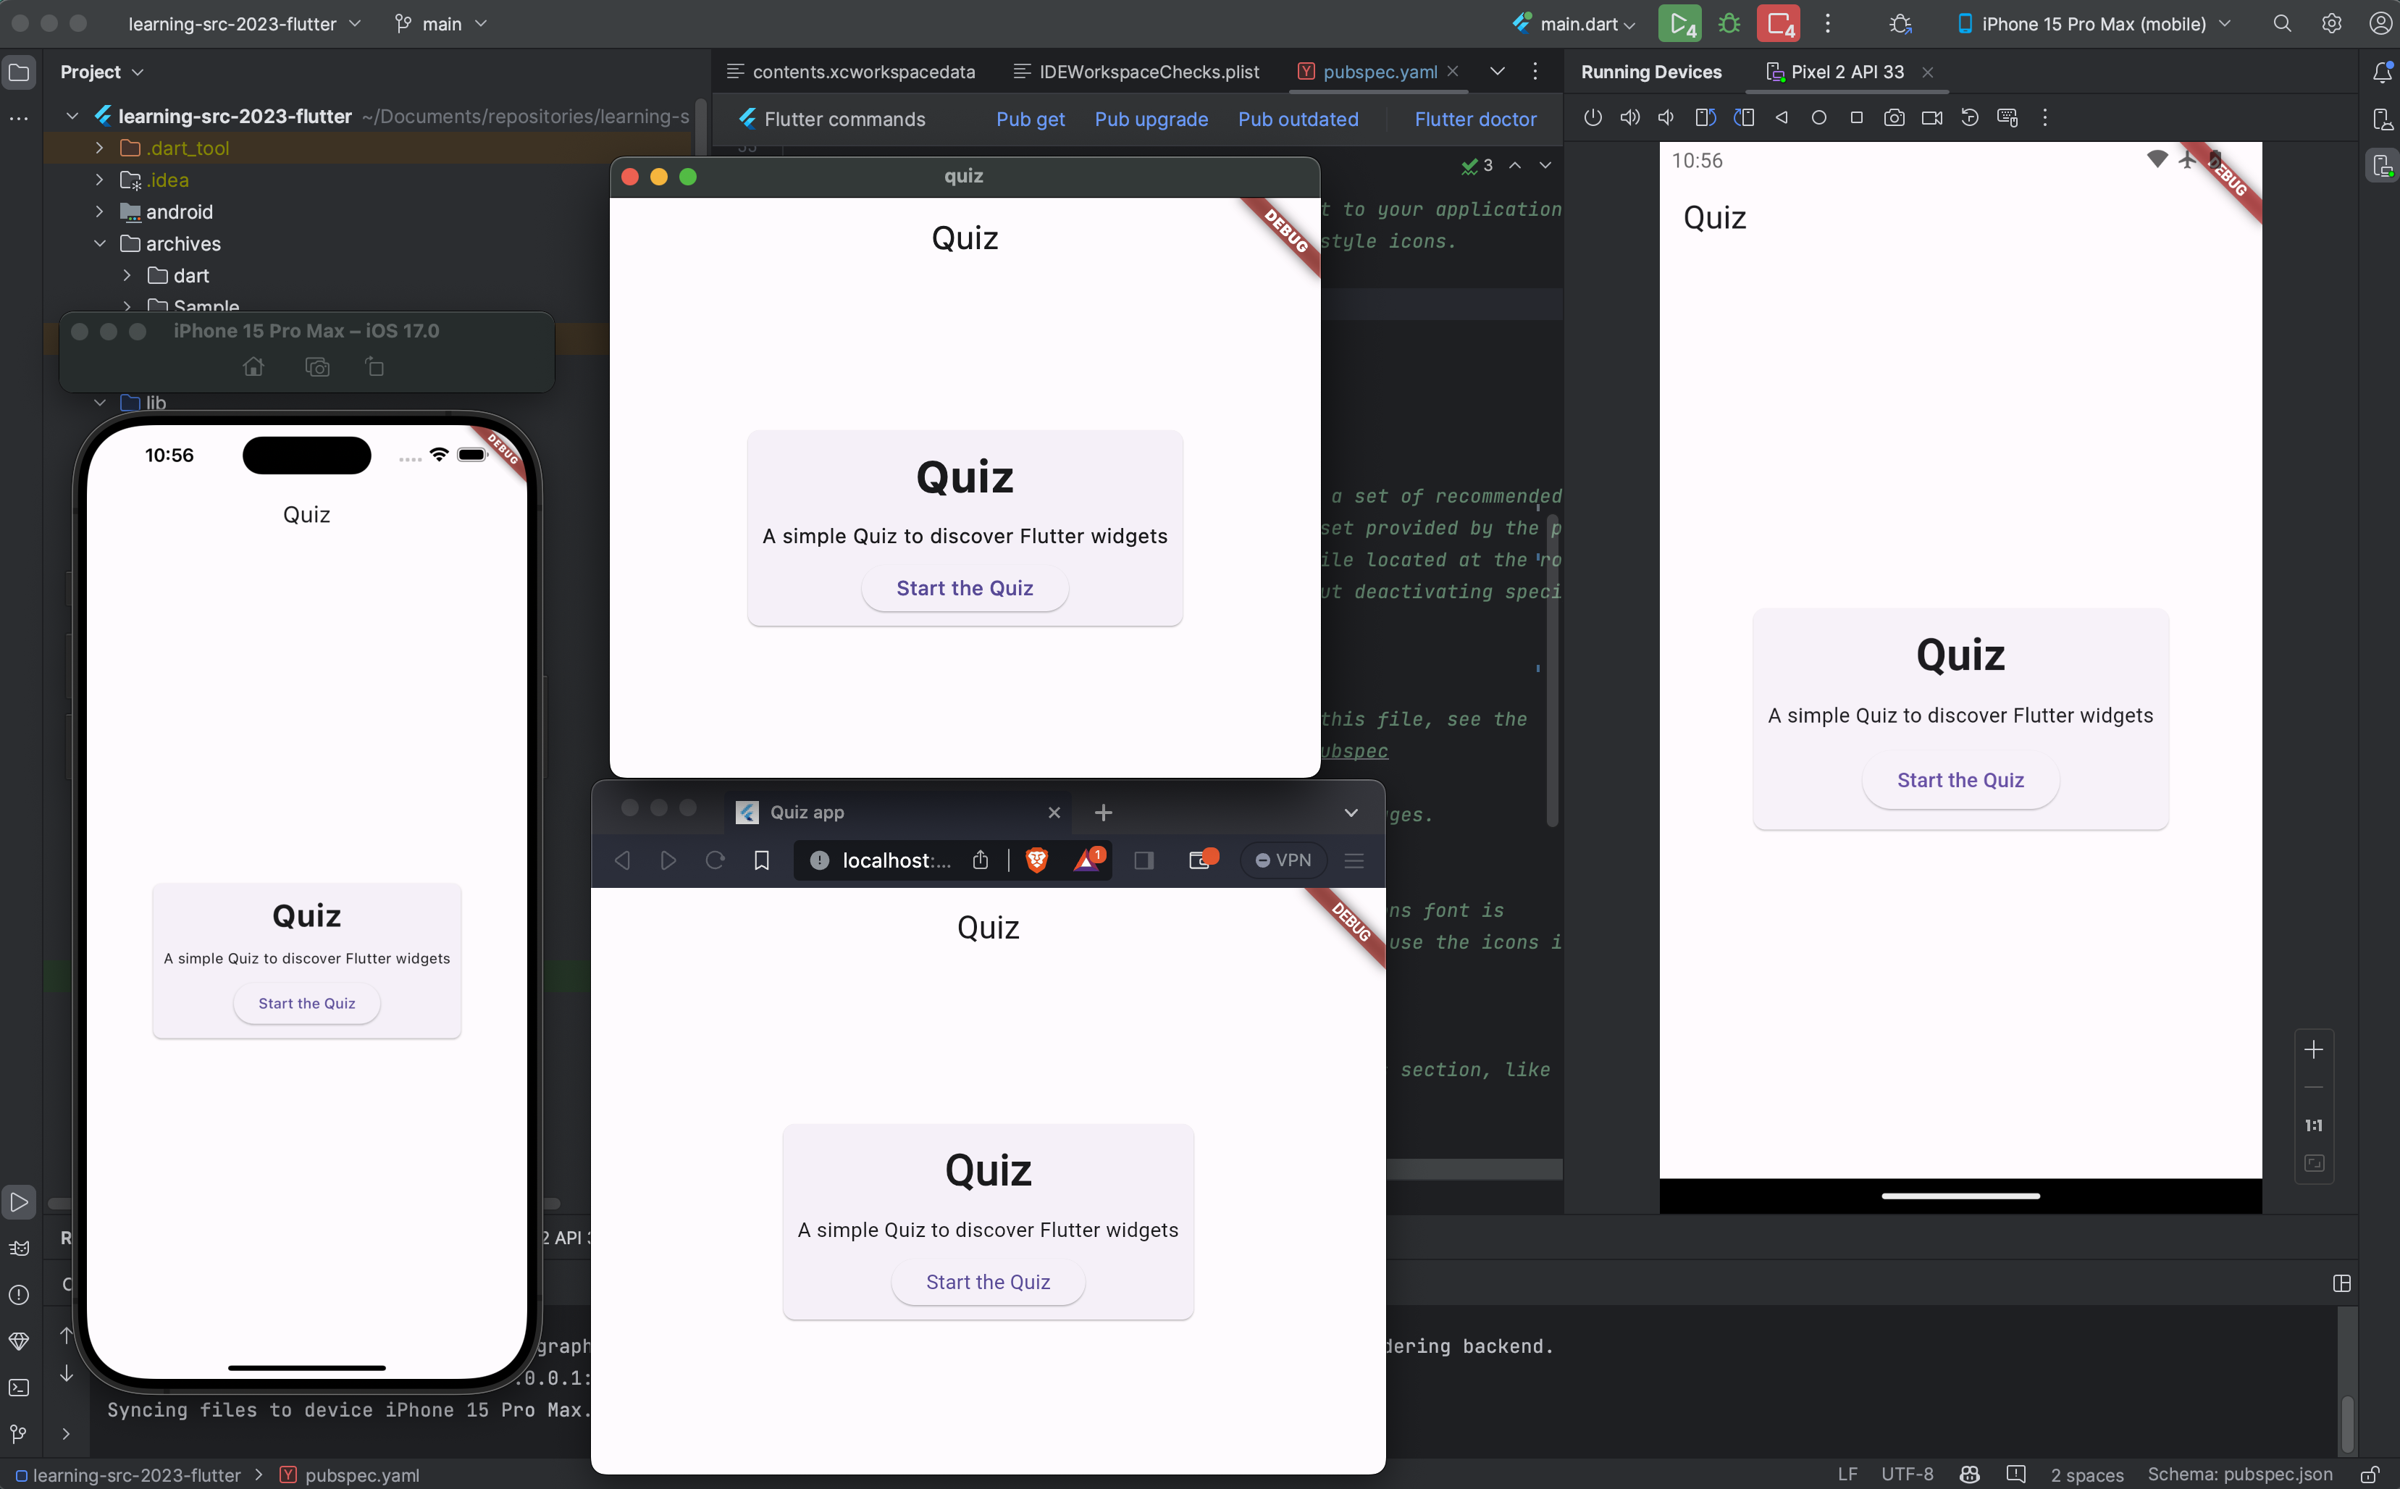Click the pubspec.yaml file tab

coord(1372,70)
